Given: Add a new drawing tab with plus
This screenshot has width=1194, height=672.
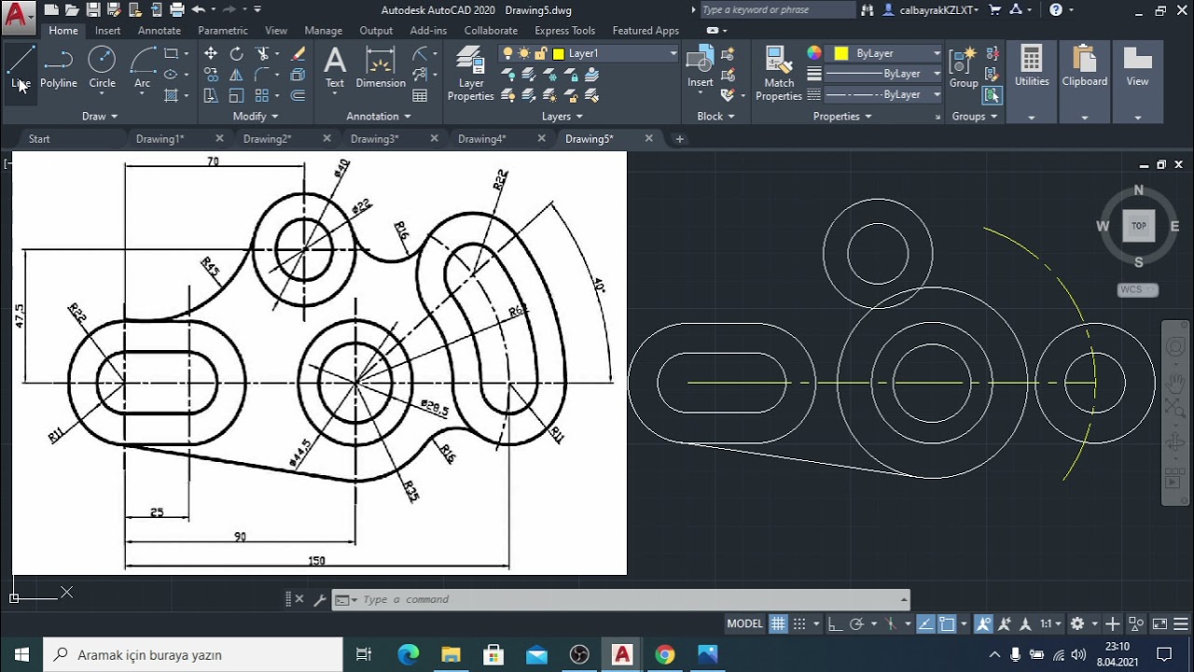Looking at the screenshot, I should point(679,139).
